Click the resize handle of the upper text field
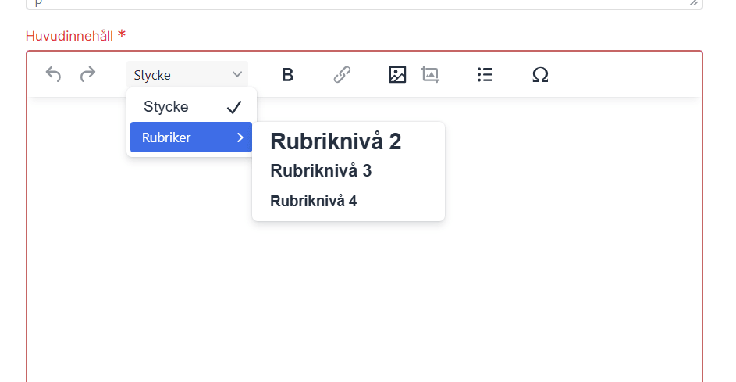 click(693, 3)
